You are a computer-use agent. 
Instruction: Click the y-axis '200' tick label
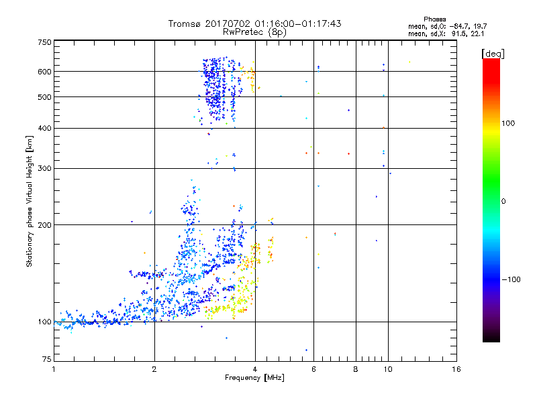(44, 225)
